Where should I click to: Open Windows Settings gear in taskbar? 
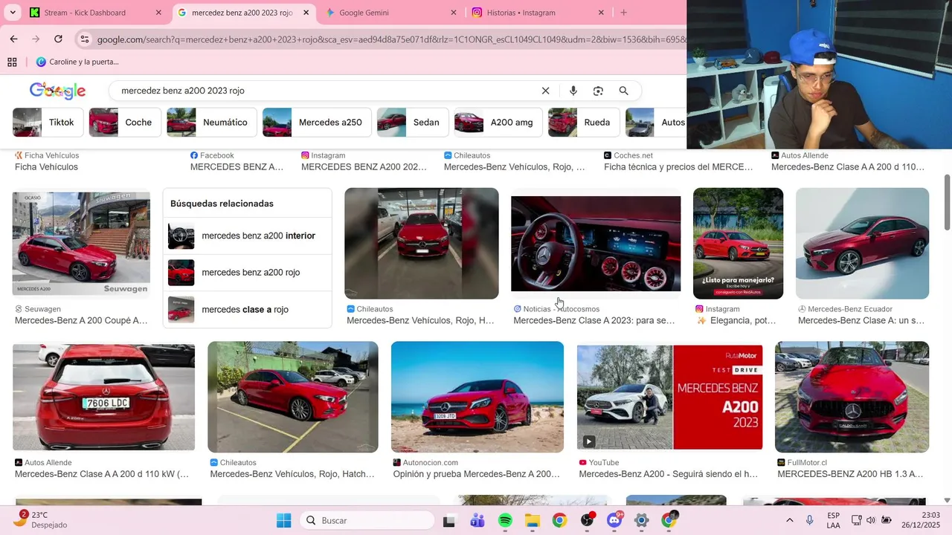[642, 521]
